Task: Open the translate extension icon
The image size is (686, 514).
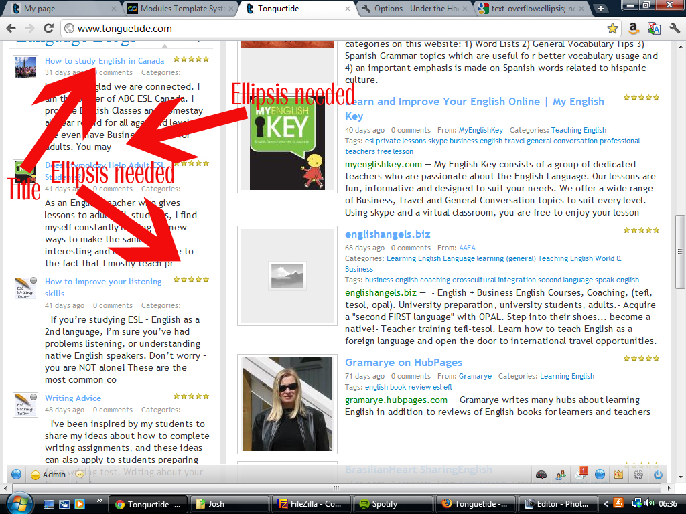Action: tap(654, 28)
